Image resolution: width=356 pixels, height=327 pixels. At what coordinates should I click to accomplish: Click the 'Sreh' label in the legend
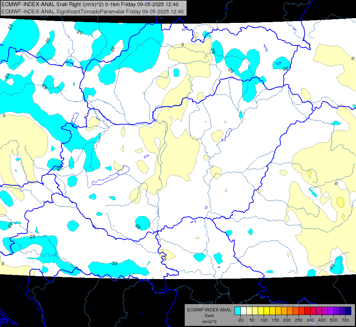pyautogui.click(x=209, y=316)
